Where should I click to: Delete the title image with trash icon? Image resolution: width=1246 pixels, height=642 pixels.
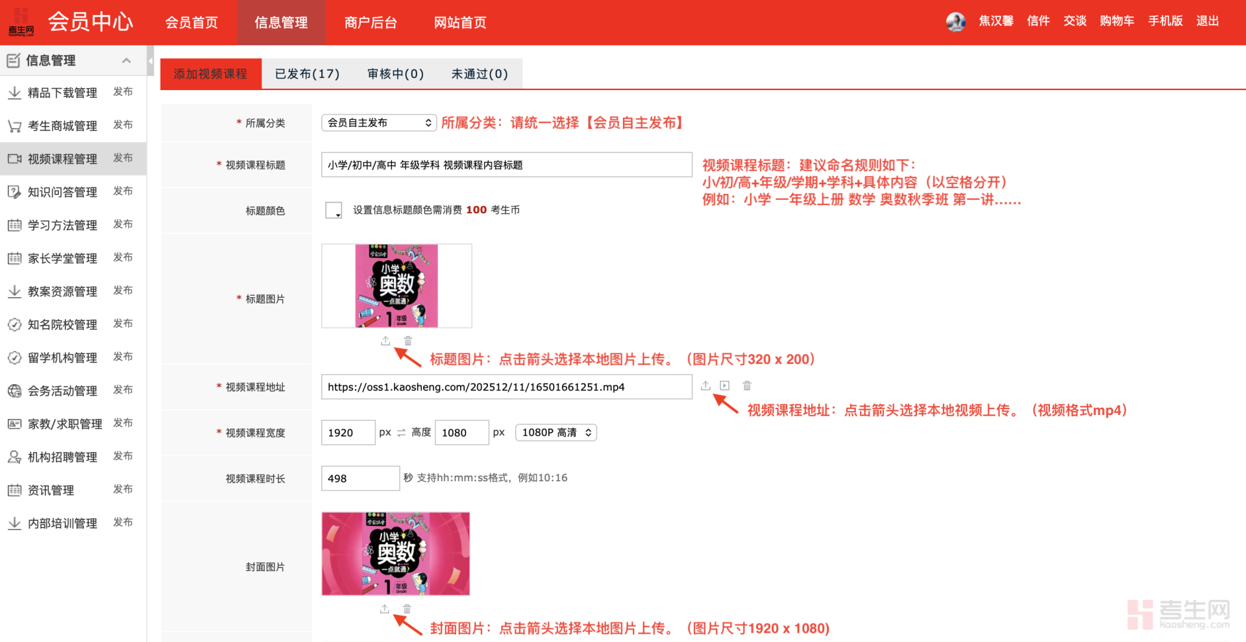point(408,341)
